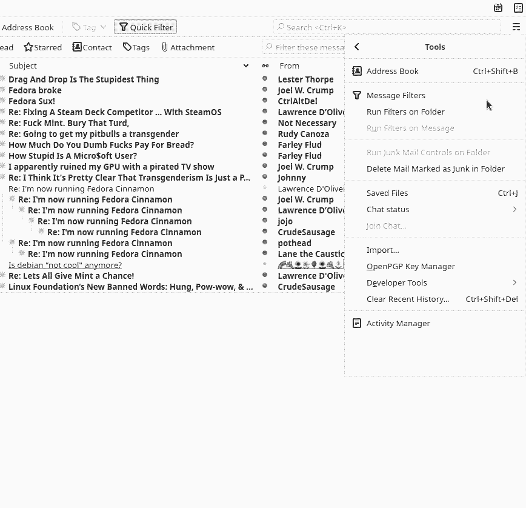The height and width of the screenshot is (508, 526).
Task: Select 'Linux Foundation's New Banned Words' message
Action: [130, 287]
